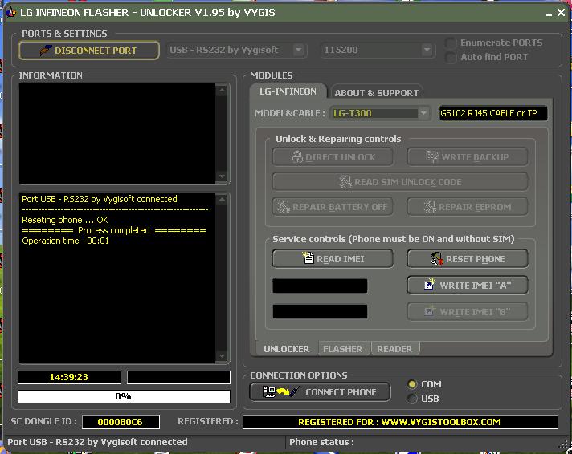Click the "Process completed" log line
This screenshot has height=454, width=572.
point(114,230)
